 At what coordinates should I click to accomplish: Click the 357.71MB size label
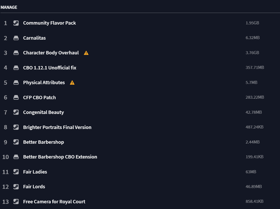[255, 68]
